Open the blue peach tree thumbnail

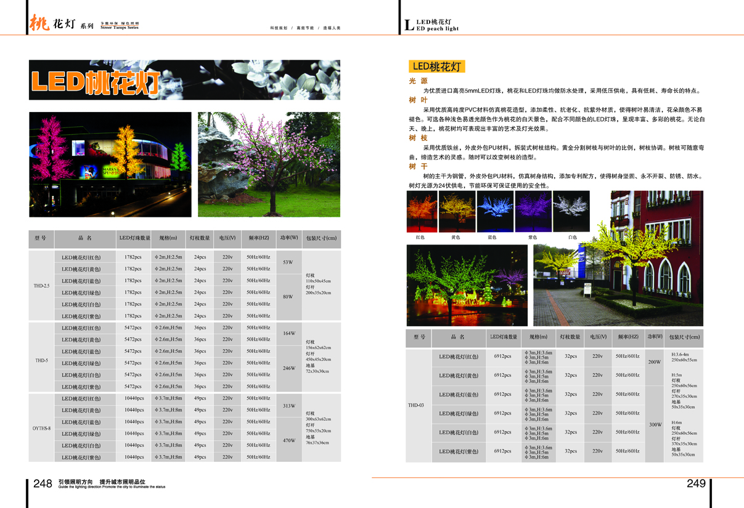coord(496,211)
